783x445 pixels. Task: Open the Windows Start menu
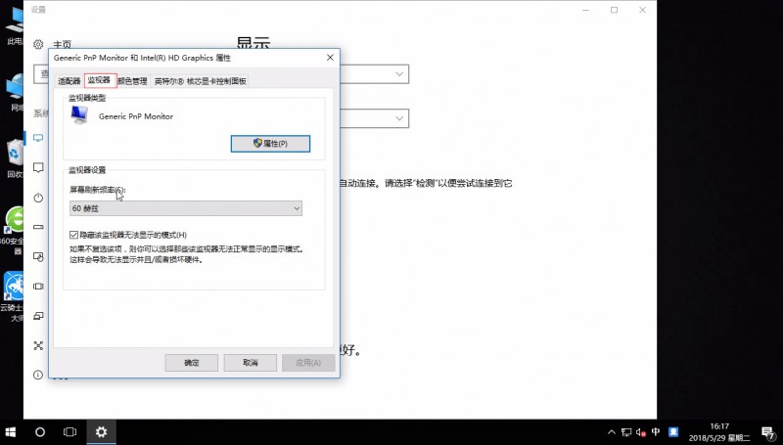(11, 432)
